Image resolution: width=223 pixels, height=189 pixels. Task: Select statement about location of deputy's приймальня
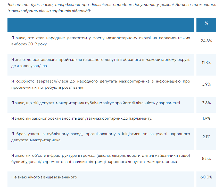pos(101,63)
